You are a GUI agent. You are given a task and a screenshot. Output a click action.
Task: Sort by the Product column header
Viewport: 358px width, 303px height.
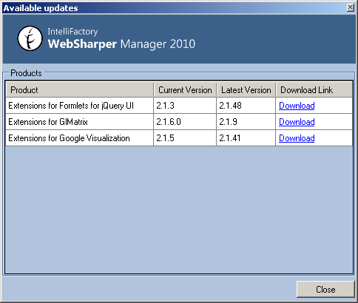80,90
